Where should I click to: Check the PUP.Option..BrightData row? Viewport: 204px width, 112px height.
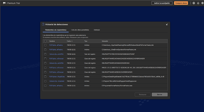45,77
